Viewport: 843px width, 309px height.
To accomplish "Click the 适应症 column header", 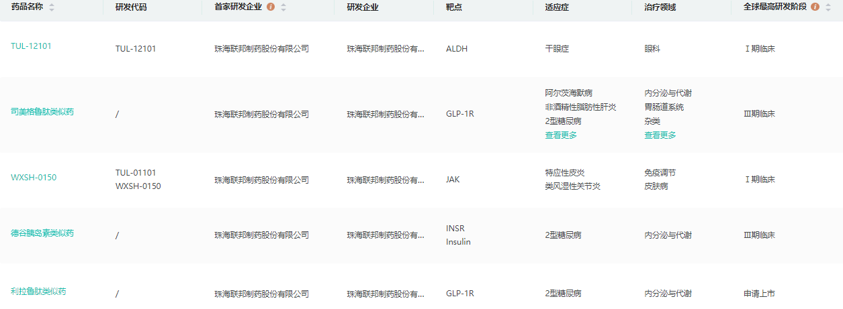I will (x=558, y=7).
